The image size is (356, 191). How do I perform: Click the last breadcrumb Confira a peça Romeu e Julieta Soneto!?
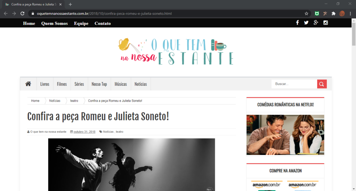coord(115,101)
